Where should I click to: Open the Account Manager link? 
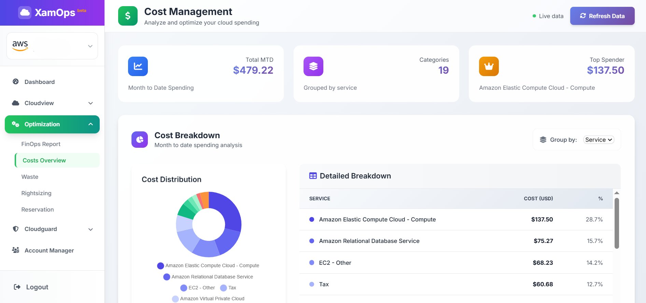[49, 250]
